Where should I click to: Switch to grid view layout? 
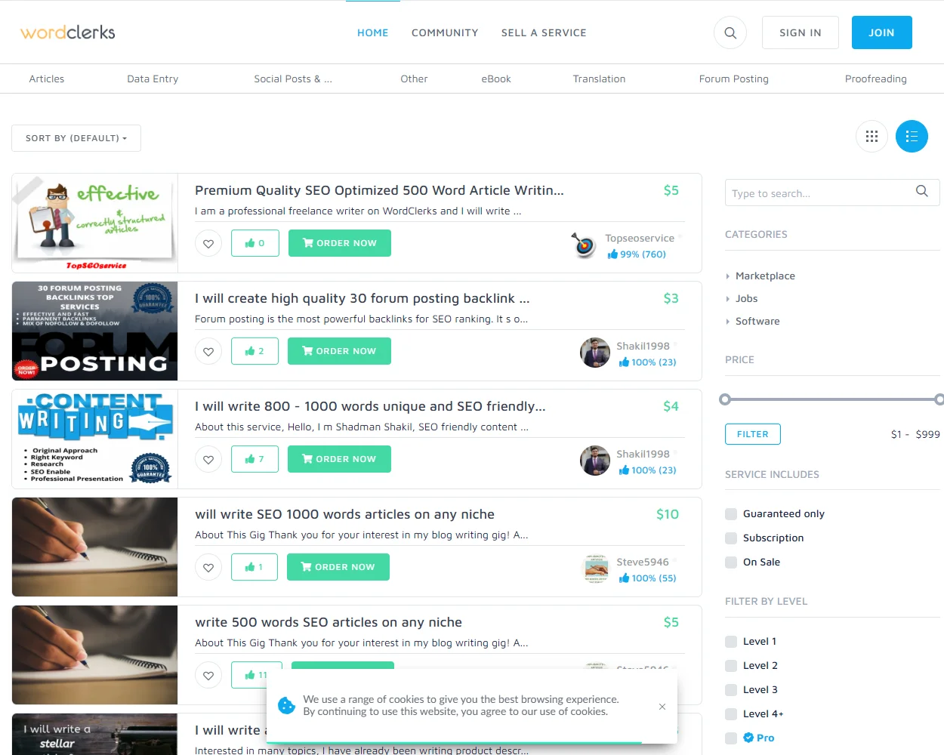point(872,137)
